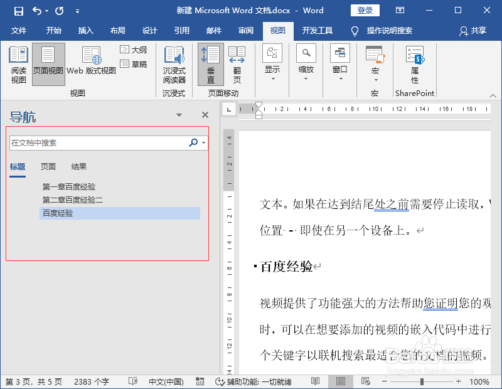Screen dimensions: 502x389
Task: Customize the Quick Access Toolbar dropdown
Action: (77, 11)
